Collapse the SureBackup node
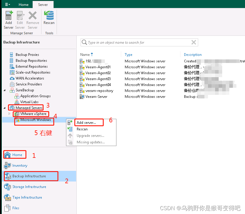245x214 pixels. pos(4,90)
